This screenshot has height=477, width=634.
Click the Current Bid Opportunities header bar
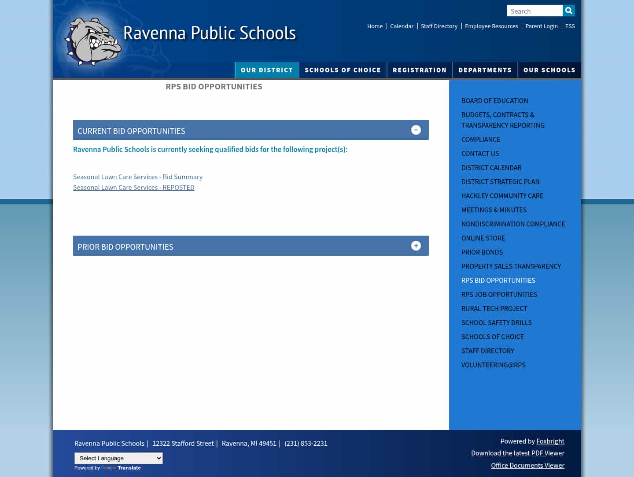251,130
